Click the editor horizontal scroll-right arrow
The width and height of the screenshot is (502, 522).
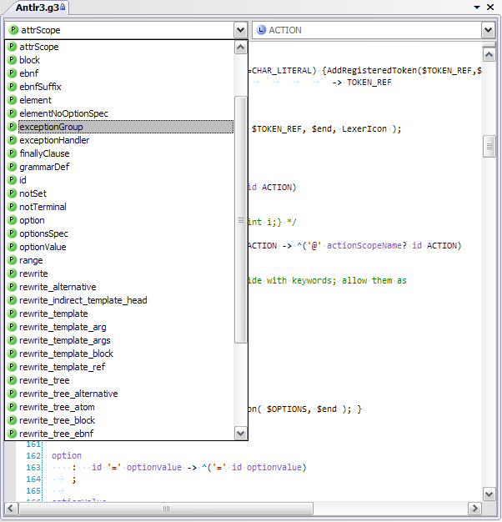click(474, 509)
